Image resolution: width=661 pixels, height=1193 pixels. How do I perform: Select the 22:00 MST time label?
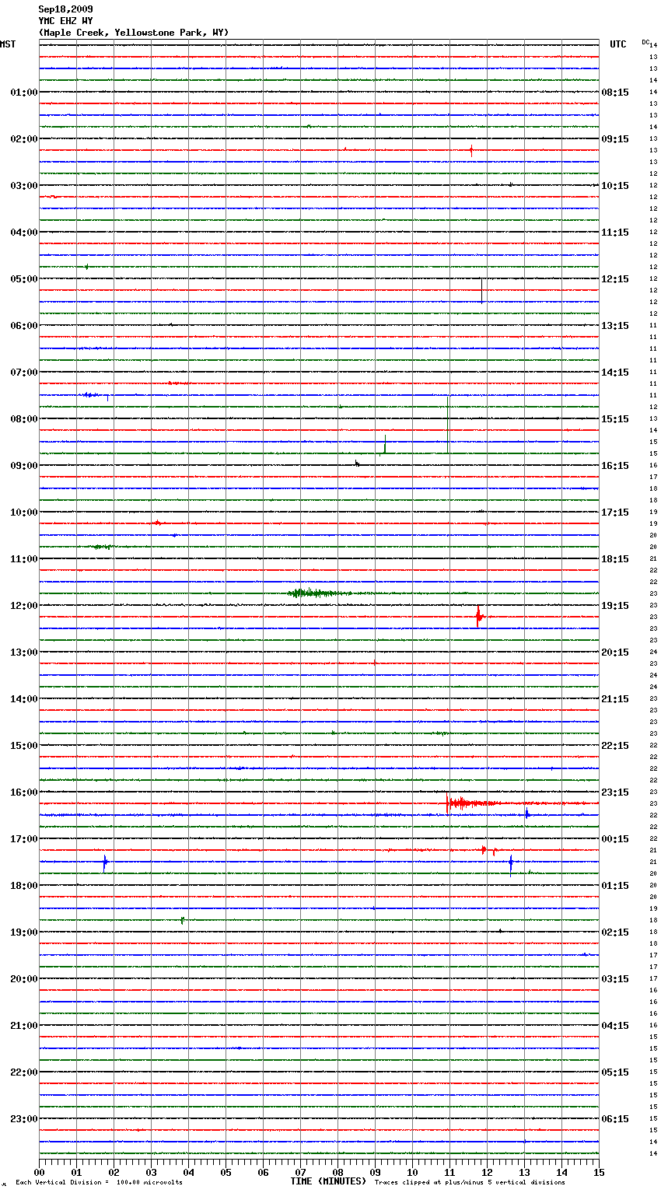[24, 1072]
